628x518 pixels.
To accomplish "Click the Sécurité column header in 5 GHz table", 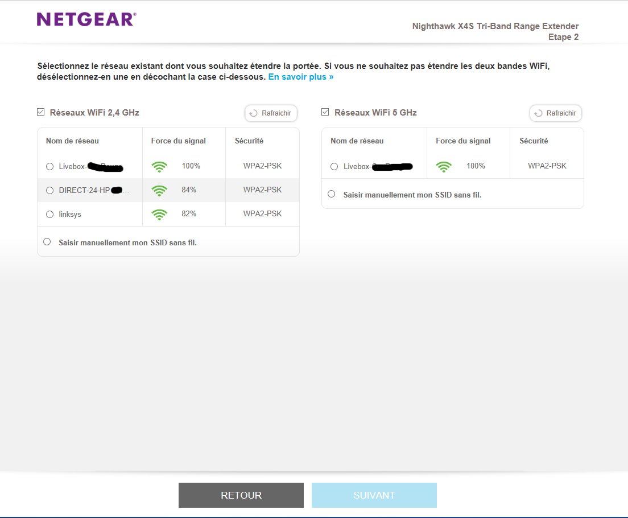I will (534, 141).
